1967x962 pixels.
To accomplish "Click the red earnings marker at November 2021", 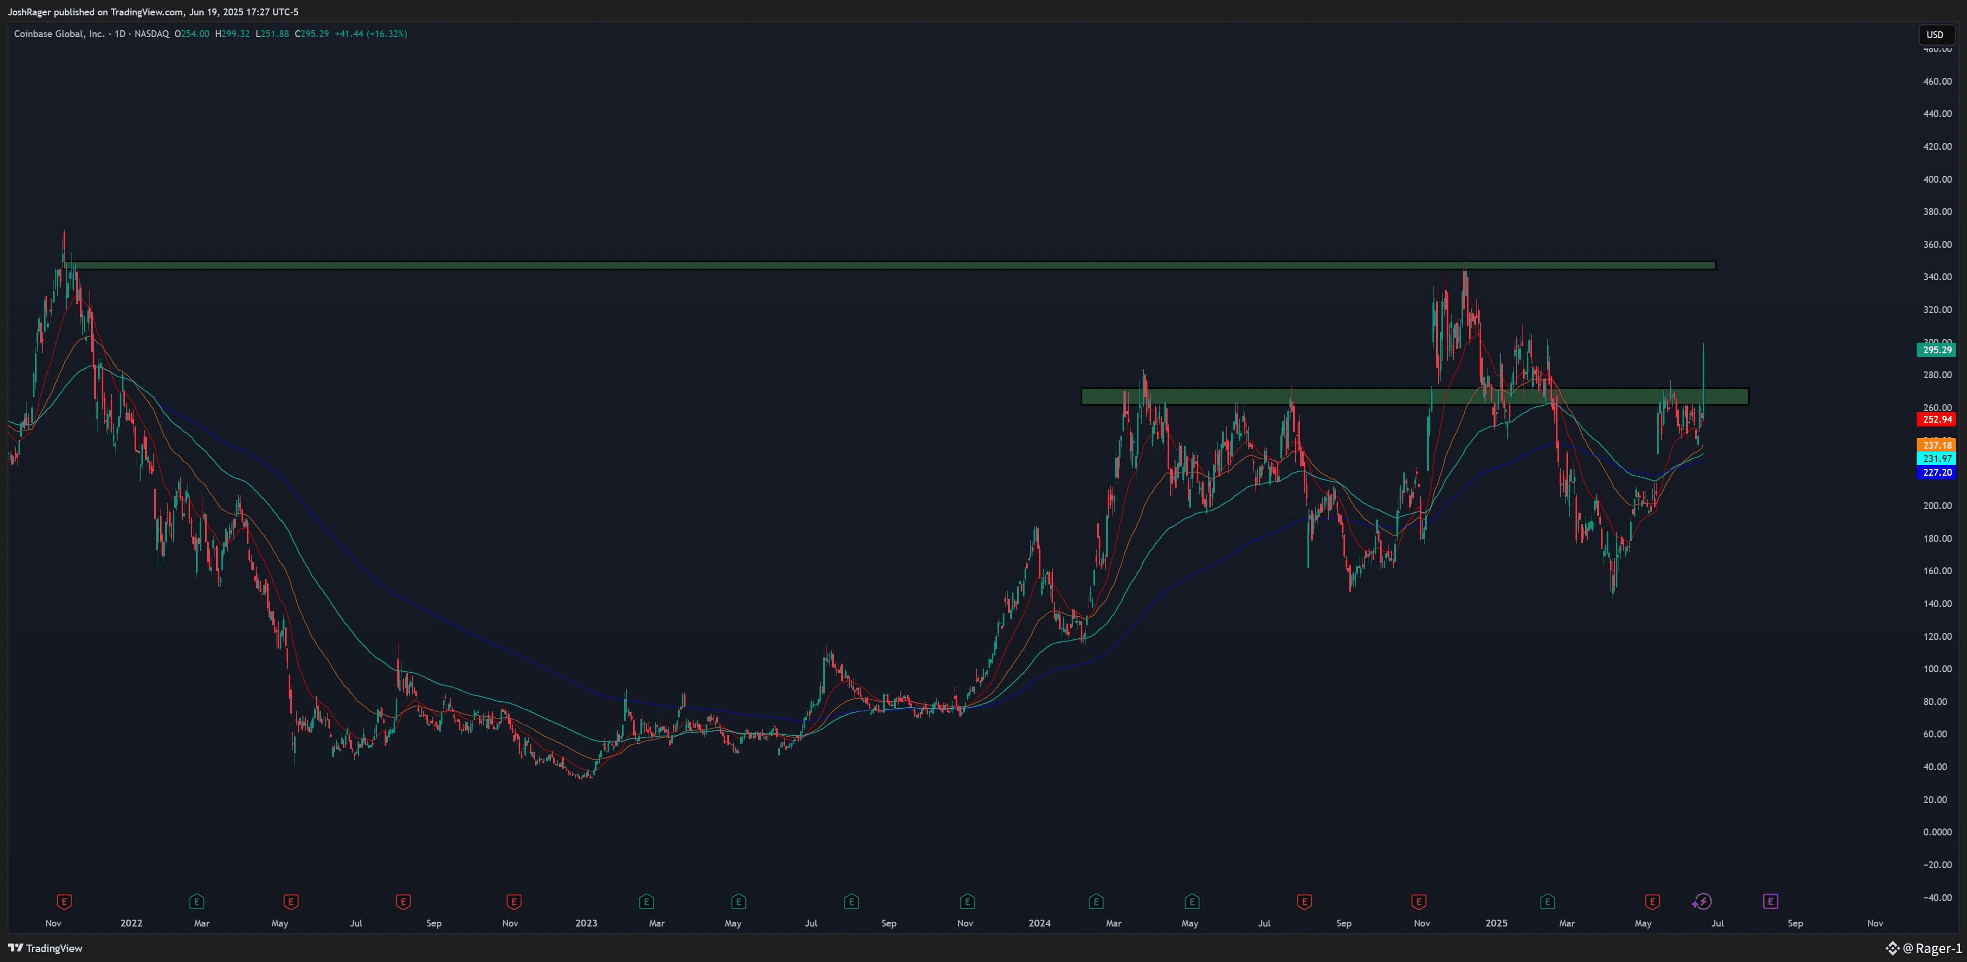I will pyautogui.click(x=64, y=902).
